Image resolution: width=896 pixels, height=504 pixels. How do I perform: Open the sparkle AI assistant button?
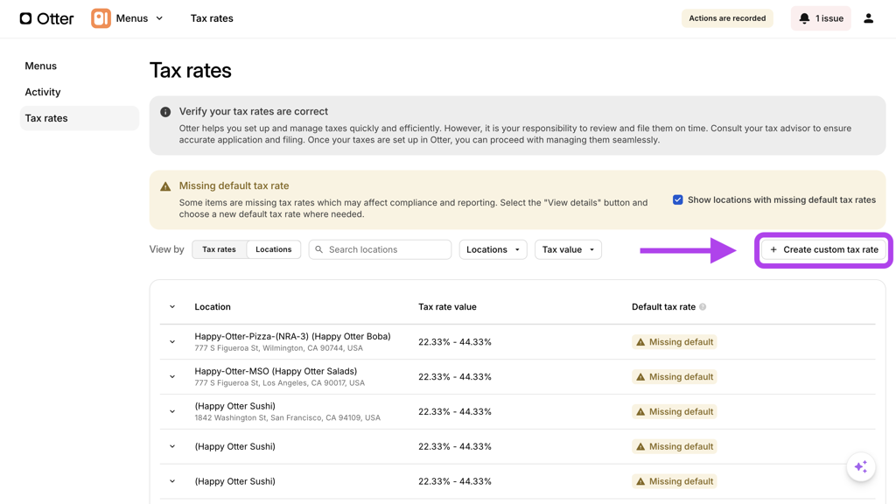(x=860, y=467)
